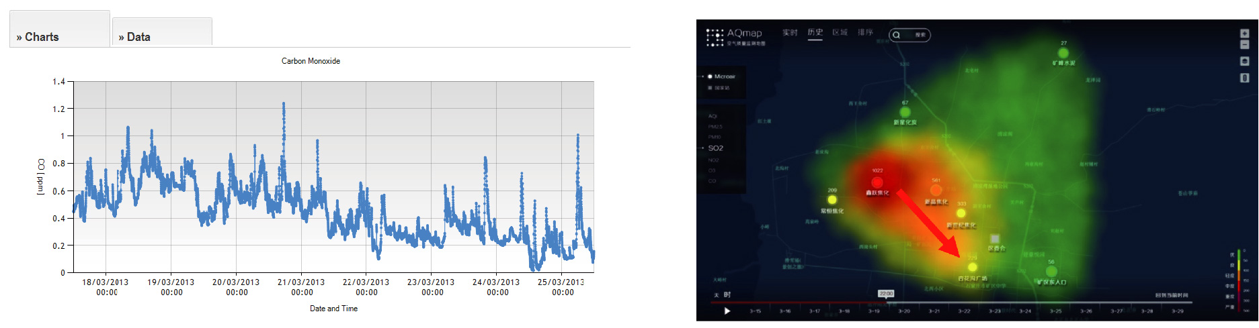Open the 排序 tab
Screen dimensions: 1259x328
coord(865,32)
